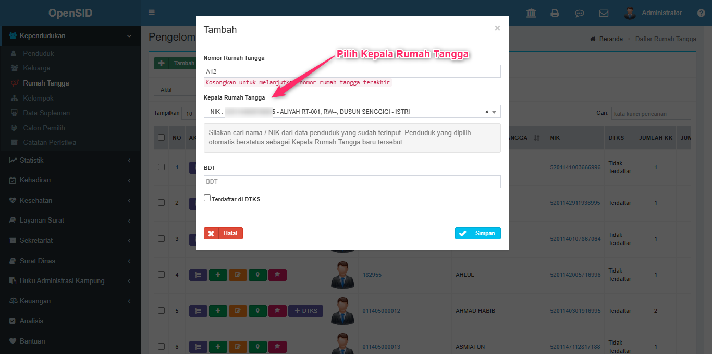712x354 pixels.
Task: Open the chat bubble icon in header
Action: pos(579,13)
